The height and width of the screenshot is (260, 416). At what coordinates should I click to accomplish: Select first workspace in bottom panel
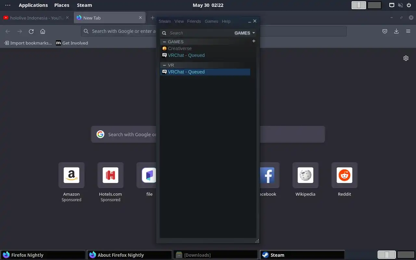coord(387,255)
